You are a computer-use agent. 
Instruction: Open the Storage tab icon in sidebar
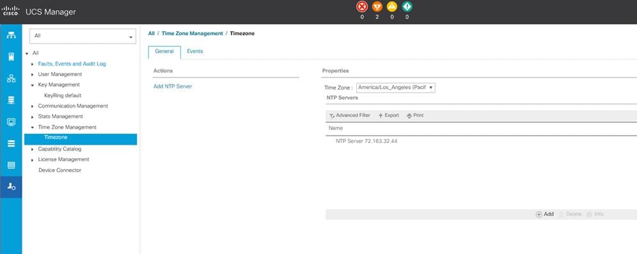(x=11, y=143)
